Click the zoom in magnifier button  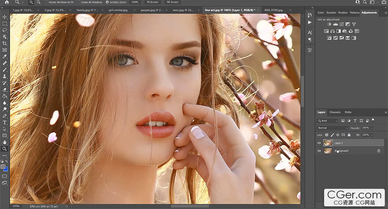tap(30, 2)
